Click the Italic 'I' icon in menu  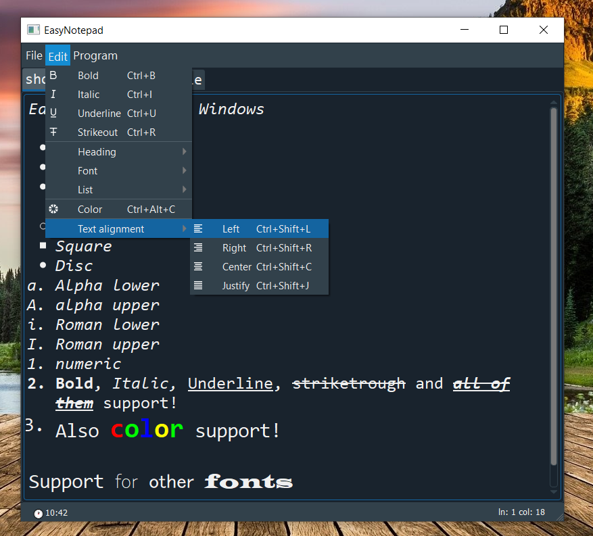[x=53, y=95]
